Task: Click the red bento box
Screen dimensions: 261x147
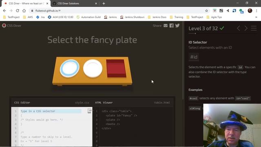Action: pyautogui.click(x=116, y=69)
